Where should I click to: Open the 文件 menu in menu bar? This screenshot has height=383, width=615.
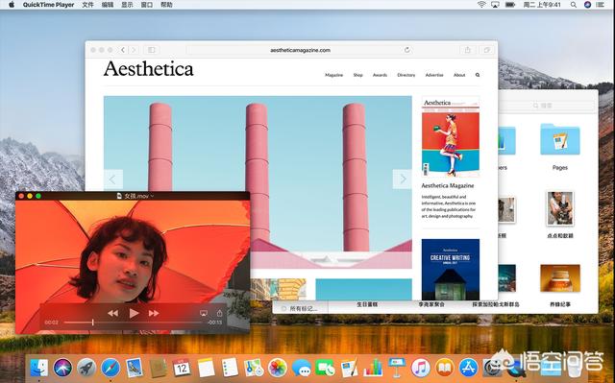tap(87, 5)
